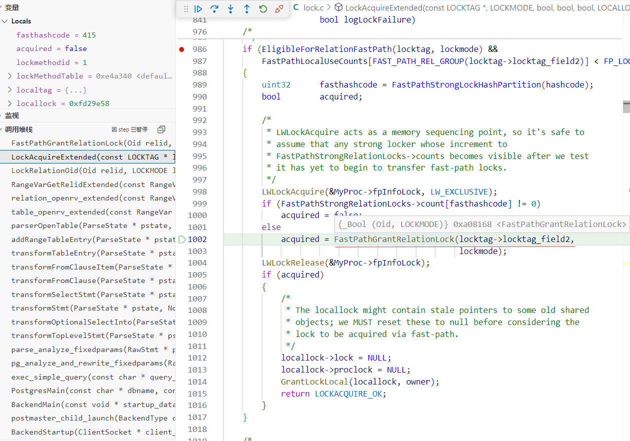Click the editor vertical scrollbar thumb
630x441 pixels.
pos(626,106)
